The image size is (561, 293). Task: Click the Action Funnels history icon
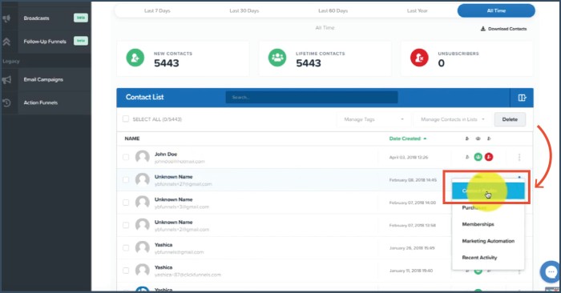pyautogui.click(x=6, y=102)
